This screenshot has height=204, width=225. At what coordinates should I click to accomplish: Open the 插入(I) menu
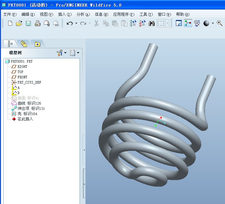pos(65,14)
